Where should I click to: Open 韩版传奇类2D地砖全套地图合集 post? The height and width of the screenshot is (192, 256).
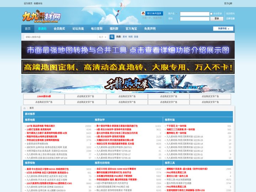tap(42, 137)
